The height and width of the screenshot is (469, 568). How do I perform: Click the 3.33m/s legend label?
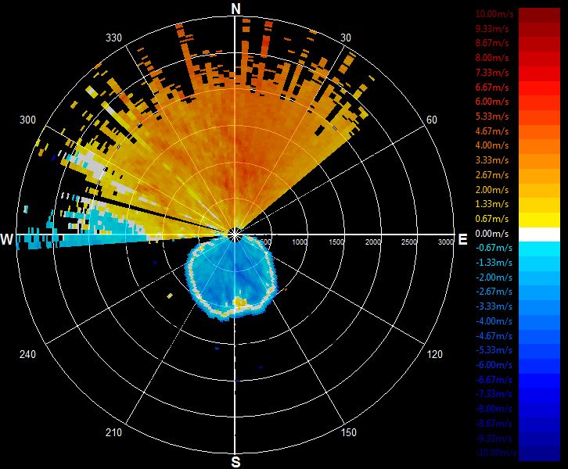click(492, 160)
